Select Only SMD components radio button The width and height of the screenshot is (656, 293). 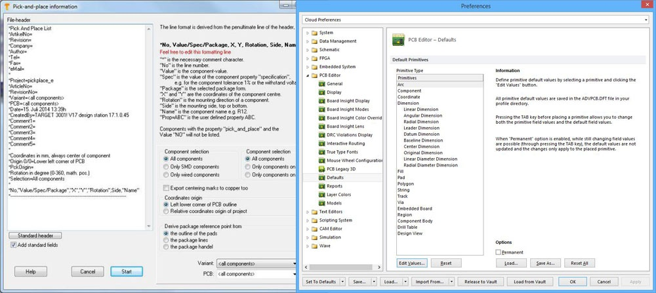pos(166,166)
